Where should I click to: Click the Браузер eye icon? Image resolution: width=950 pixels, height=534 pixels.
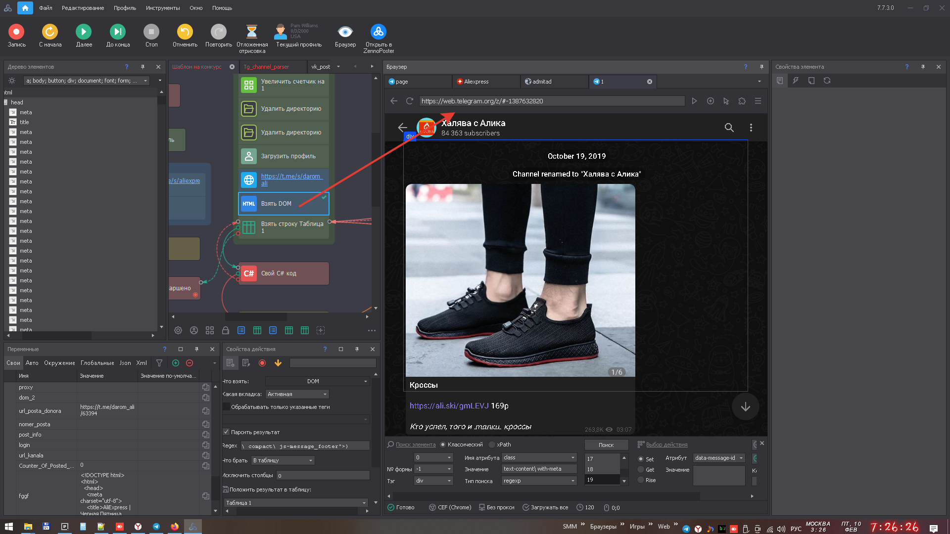click(x=345, y=32)
